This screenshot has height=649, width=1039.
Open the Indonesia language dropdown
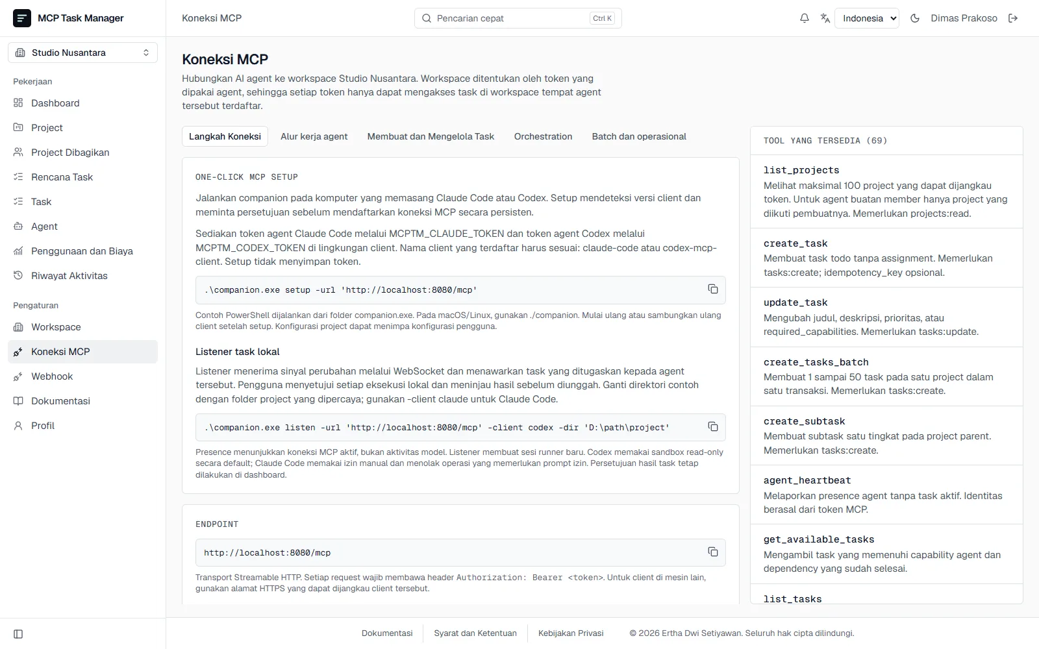(867, 18)
